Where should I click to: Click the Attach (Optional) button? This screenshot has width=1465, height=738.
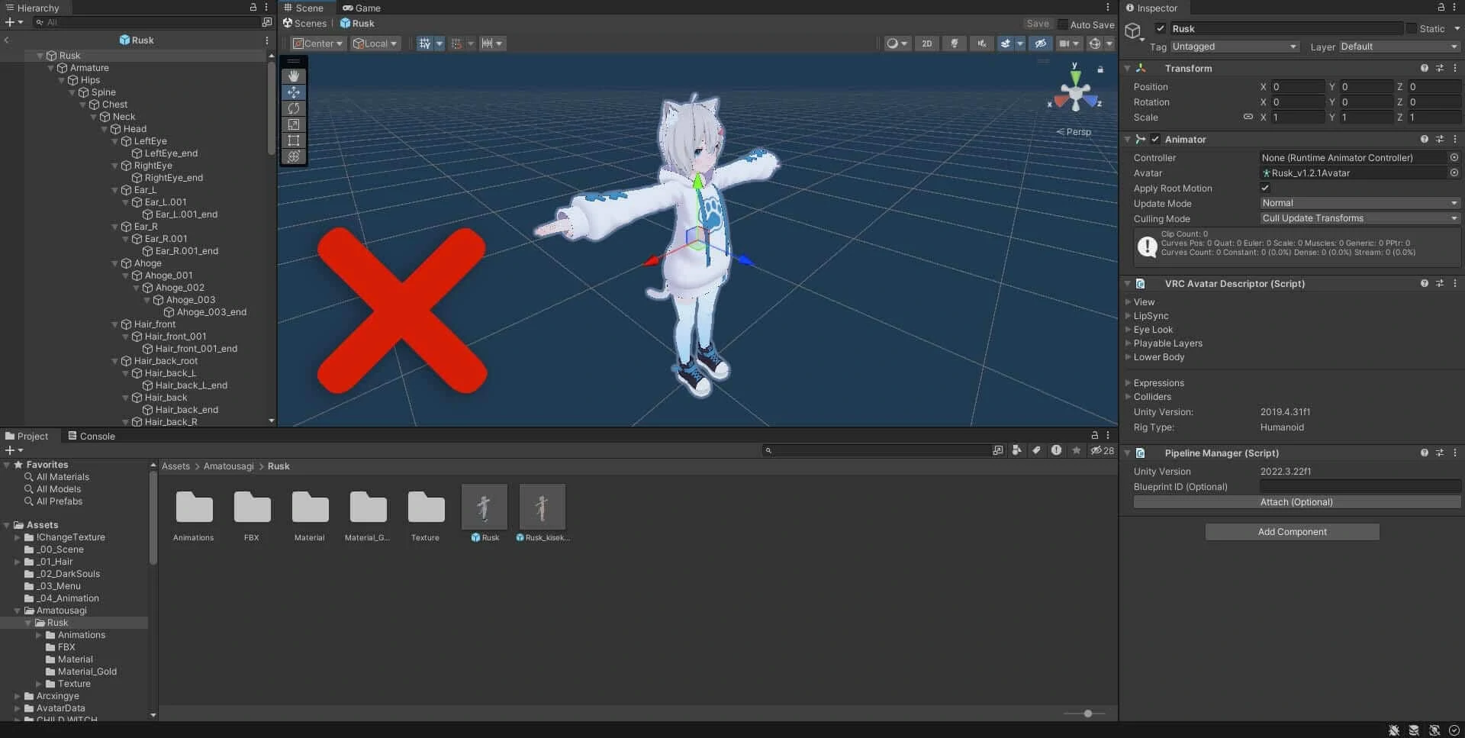[x=1296, y=502]
